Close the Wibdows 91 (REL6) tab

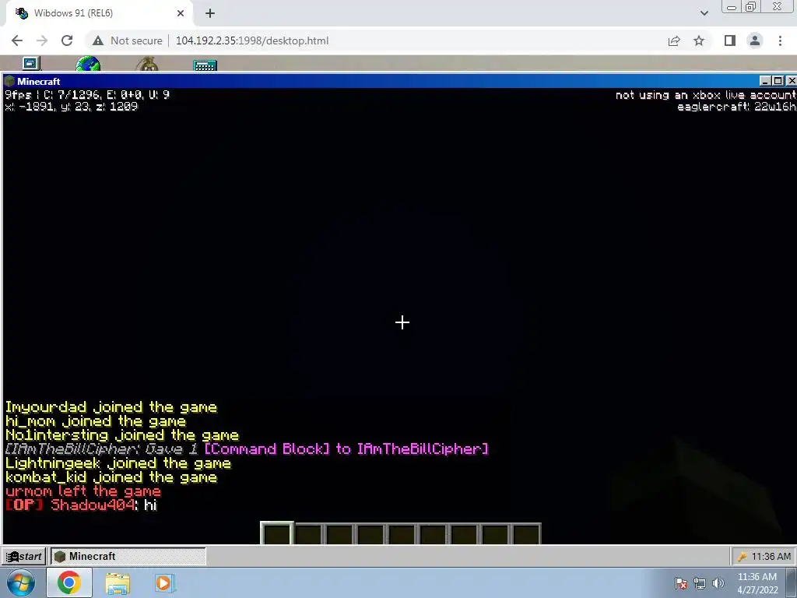click(x=181, y=13)
